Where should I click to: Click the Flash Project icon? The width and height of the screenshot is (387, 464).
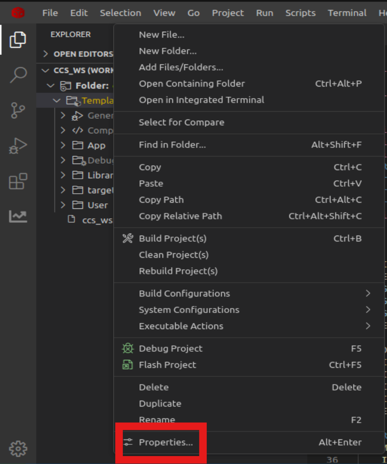[128, 364]
